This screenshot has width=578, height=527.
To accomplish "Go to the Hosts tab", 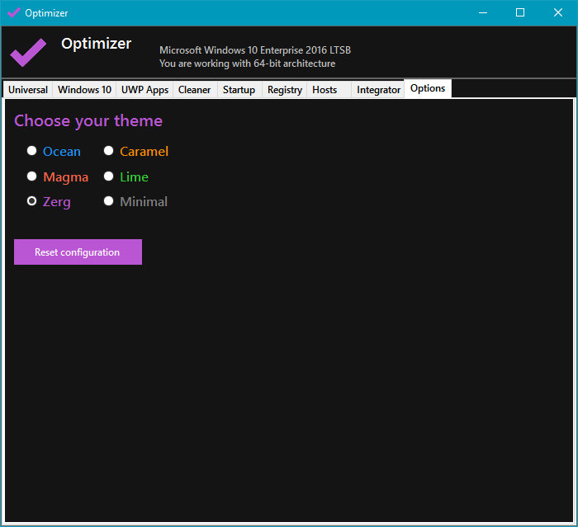I will tap(328, 90).
